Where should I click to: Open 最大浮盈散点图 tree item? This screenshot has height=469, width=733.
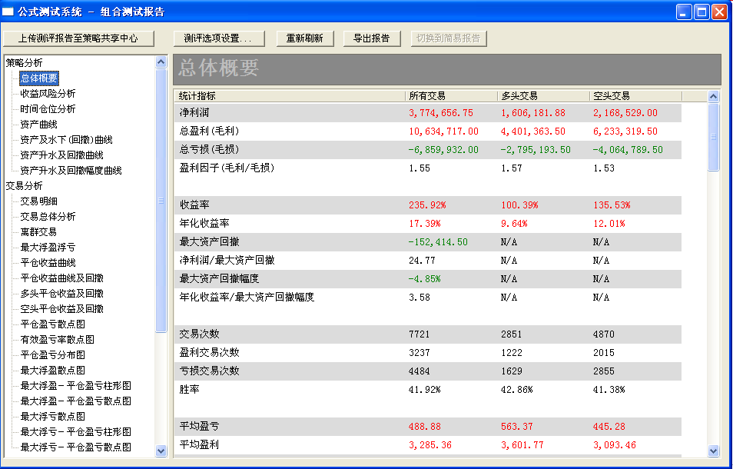point(53,371)
